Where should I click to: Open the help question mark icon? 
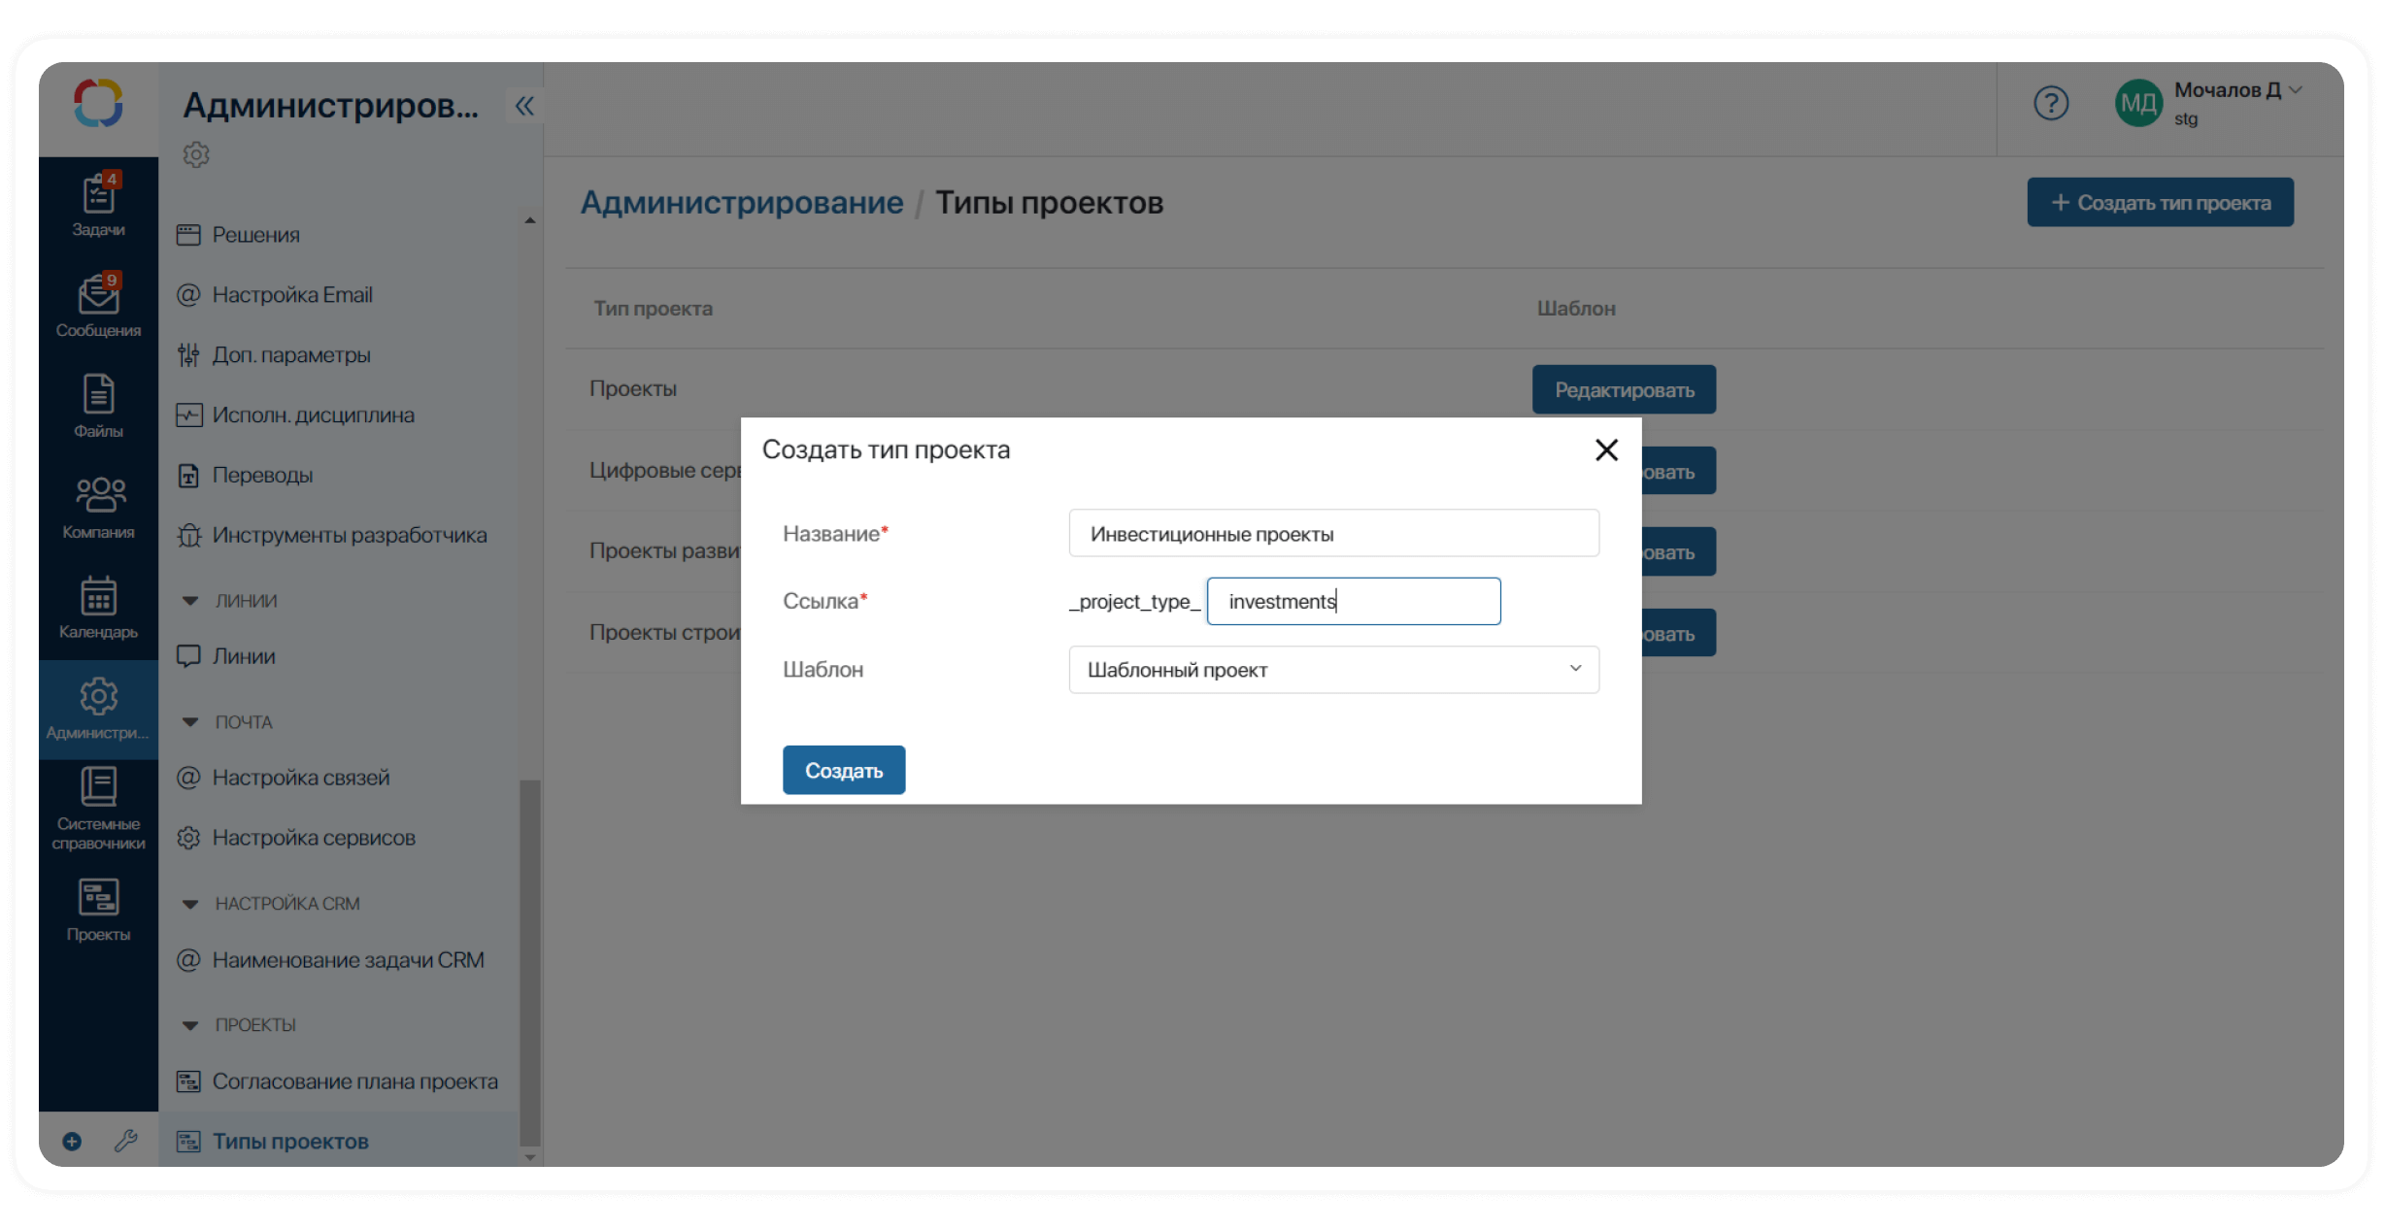pos(2051,102)
